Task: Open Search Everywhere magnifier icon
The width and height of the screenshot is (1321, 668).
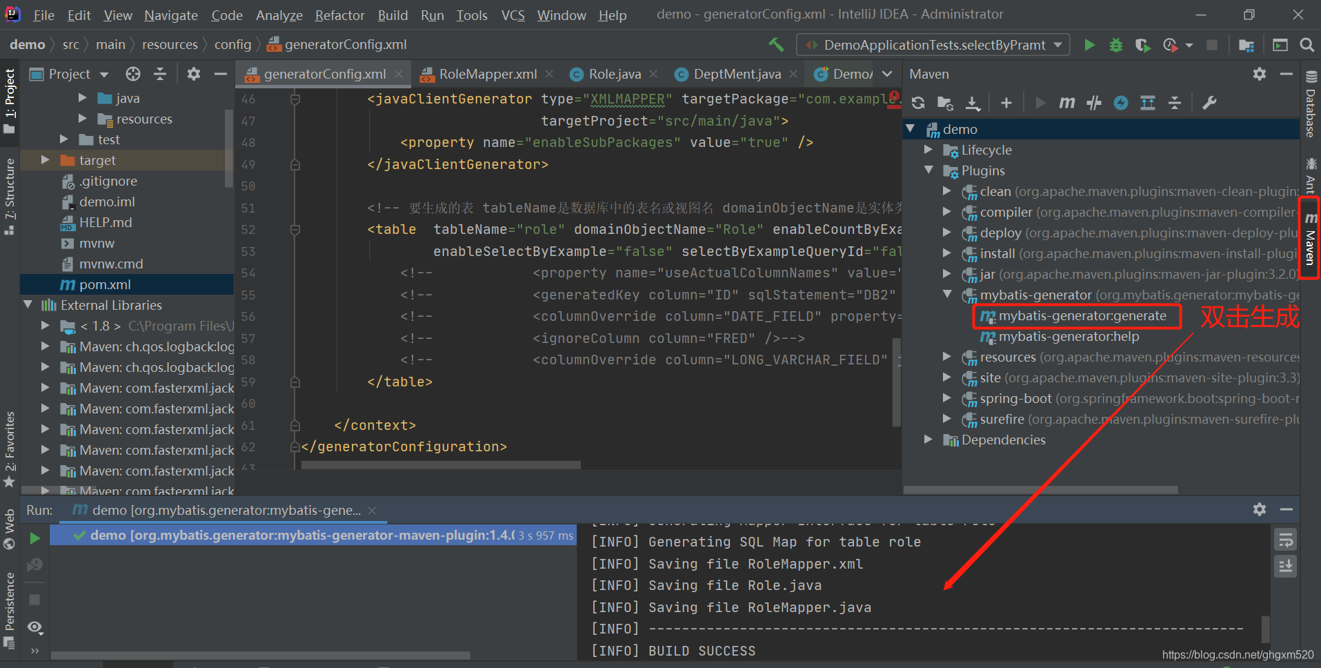Action: tap(1307, 45)
